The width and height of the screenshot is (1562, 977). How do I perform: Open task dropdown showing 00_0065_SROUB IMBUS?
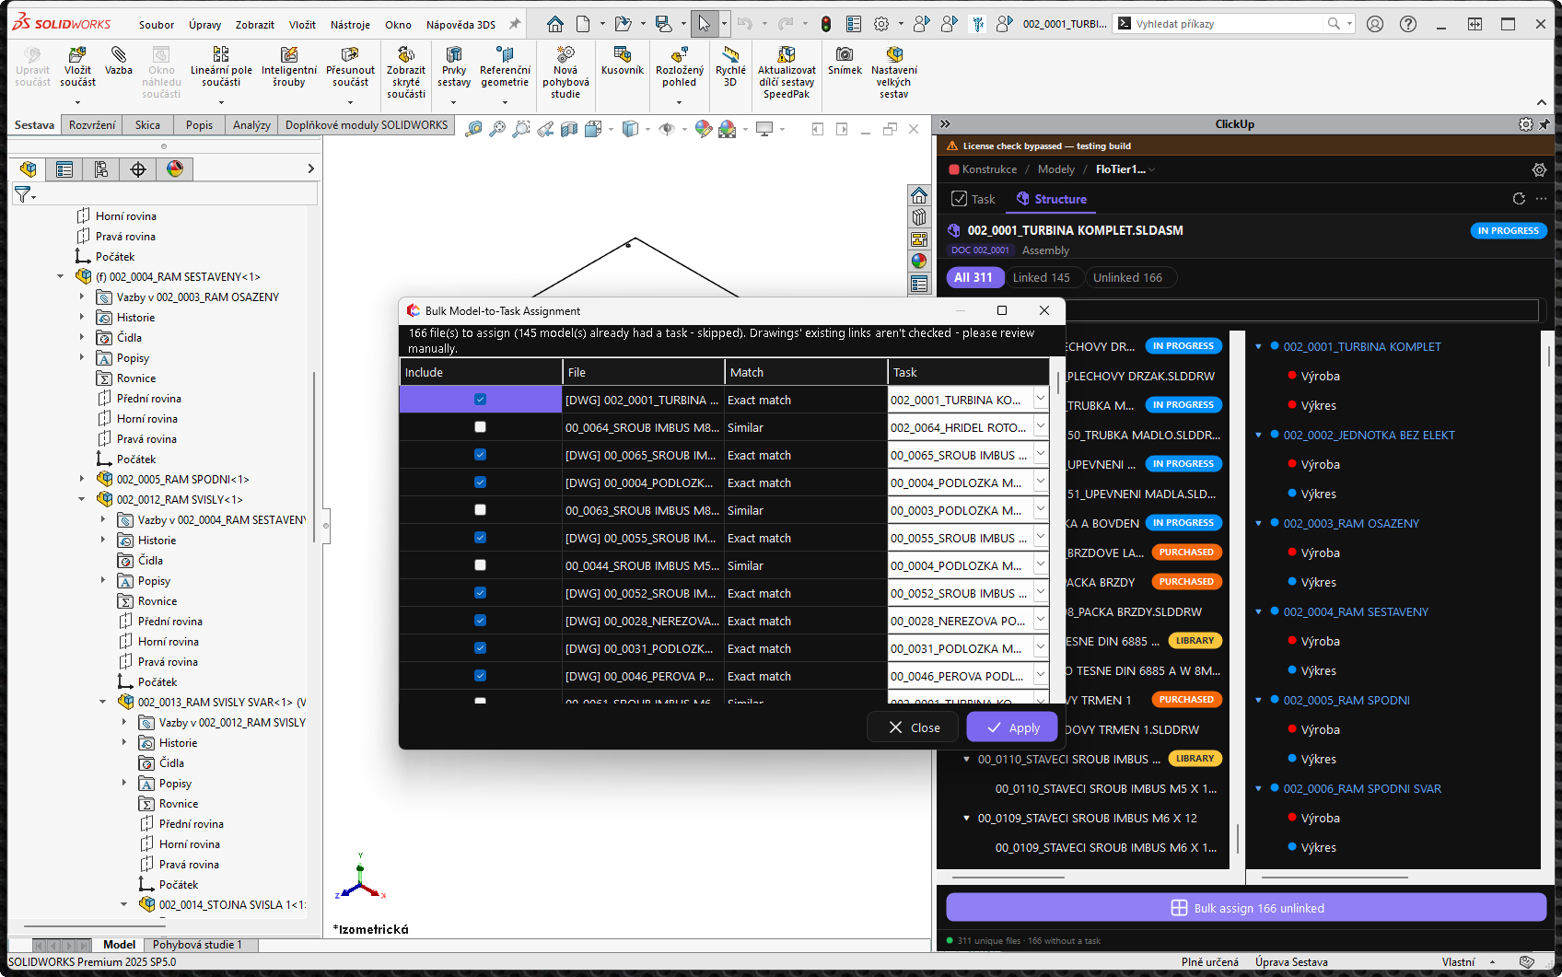click(1040, 455)
